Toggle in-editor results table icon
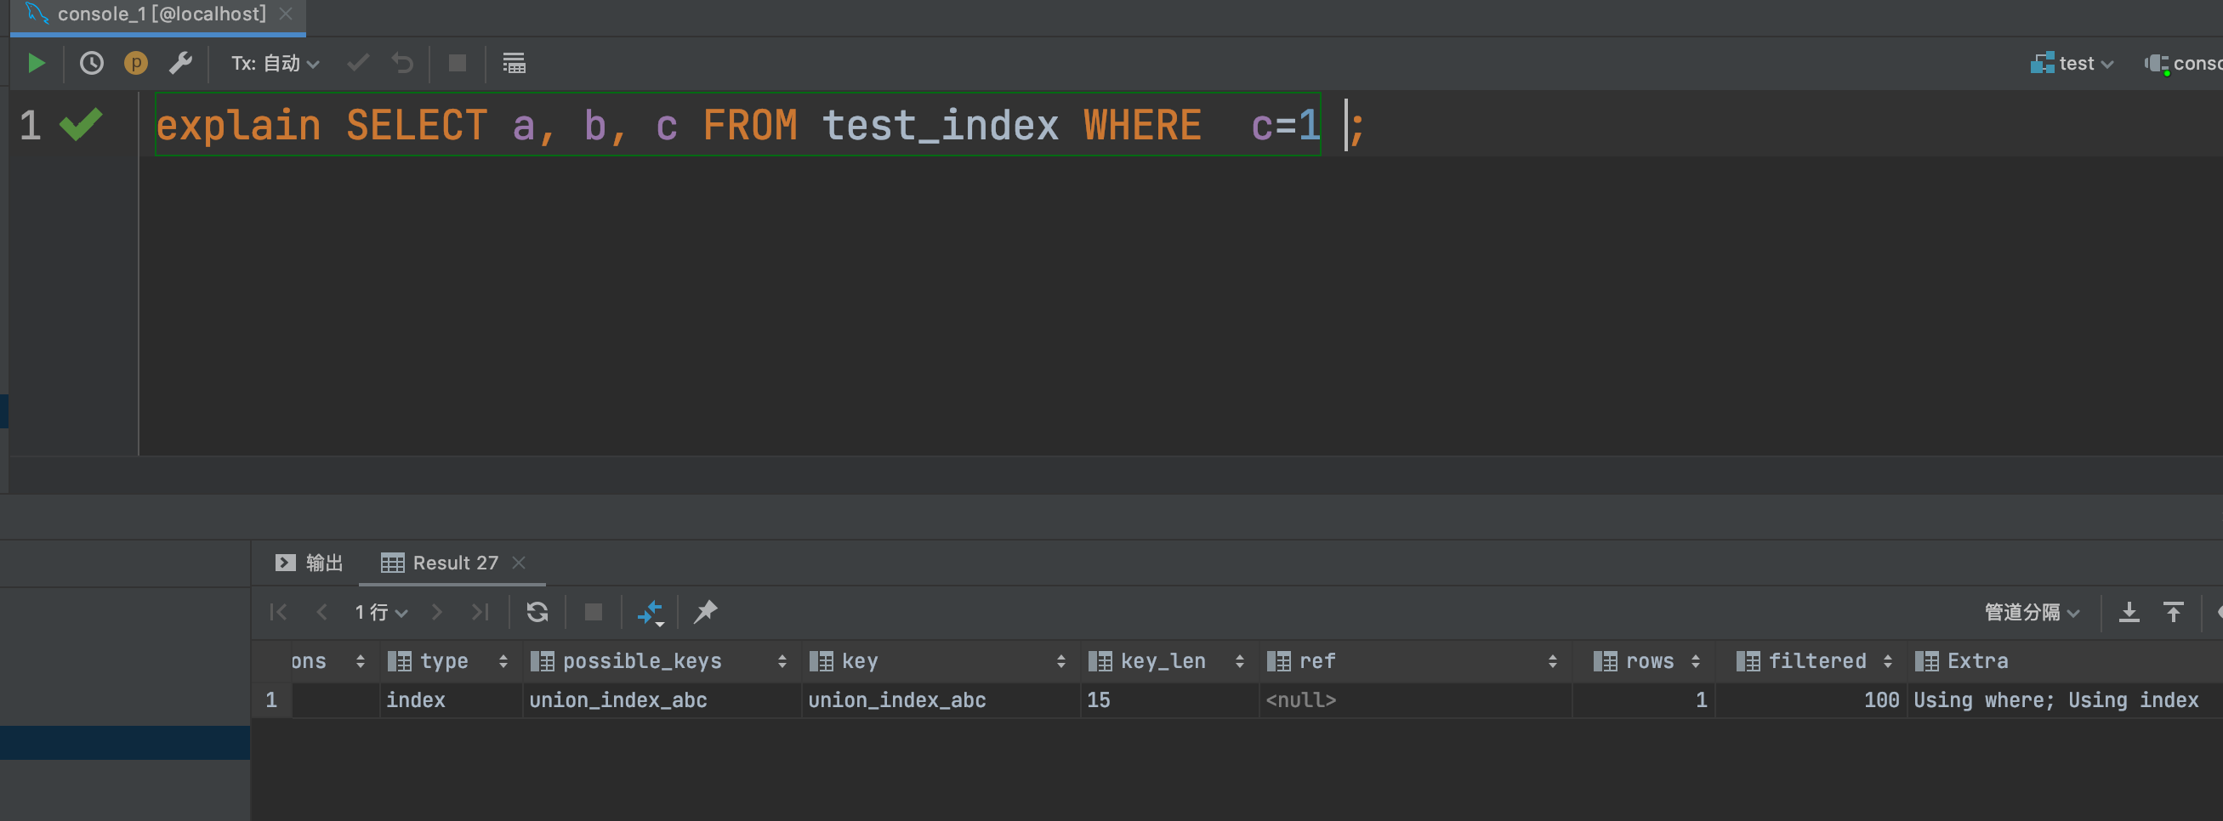Image resolution: width=2223 pixels, height=821 pixels. pos(515,63)
